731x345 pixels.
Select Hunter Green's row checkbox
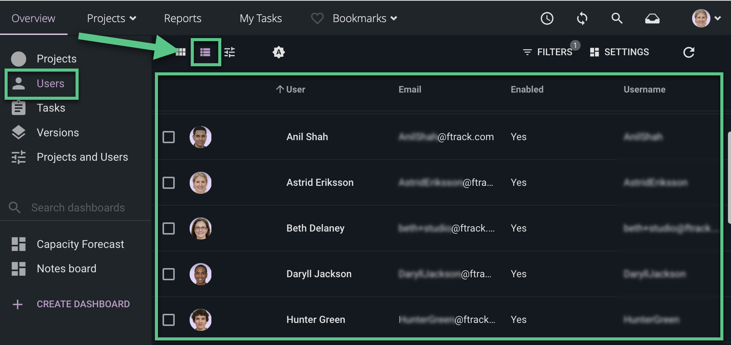pos(169,320)
